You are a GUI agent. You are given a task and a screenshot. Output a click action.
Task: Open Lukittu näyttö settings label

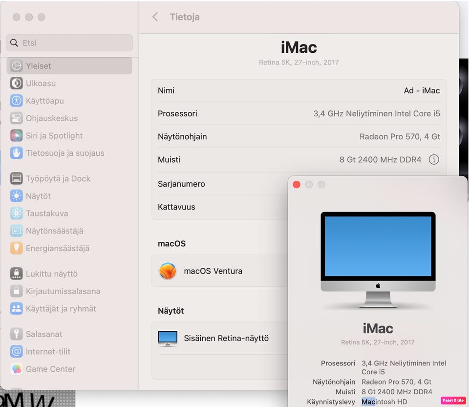point(52,274)
